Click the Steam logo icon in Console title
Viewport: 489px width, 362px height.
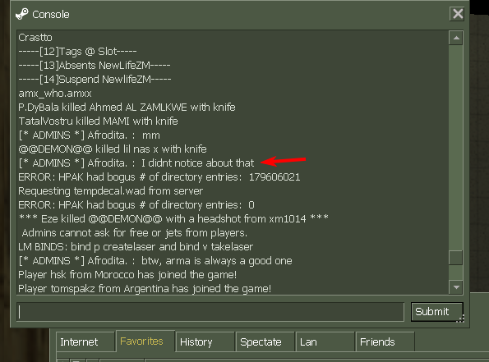[22, 14]
